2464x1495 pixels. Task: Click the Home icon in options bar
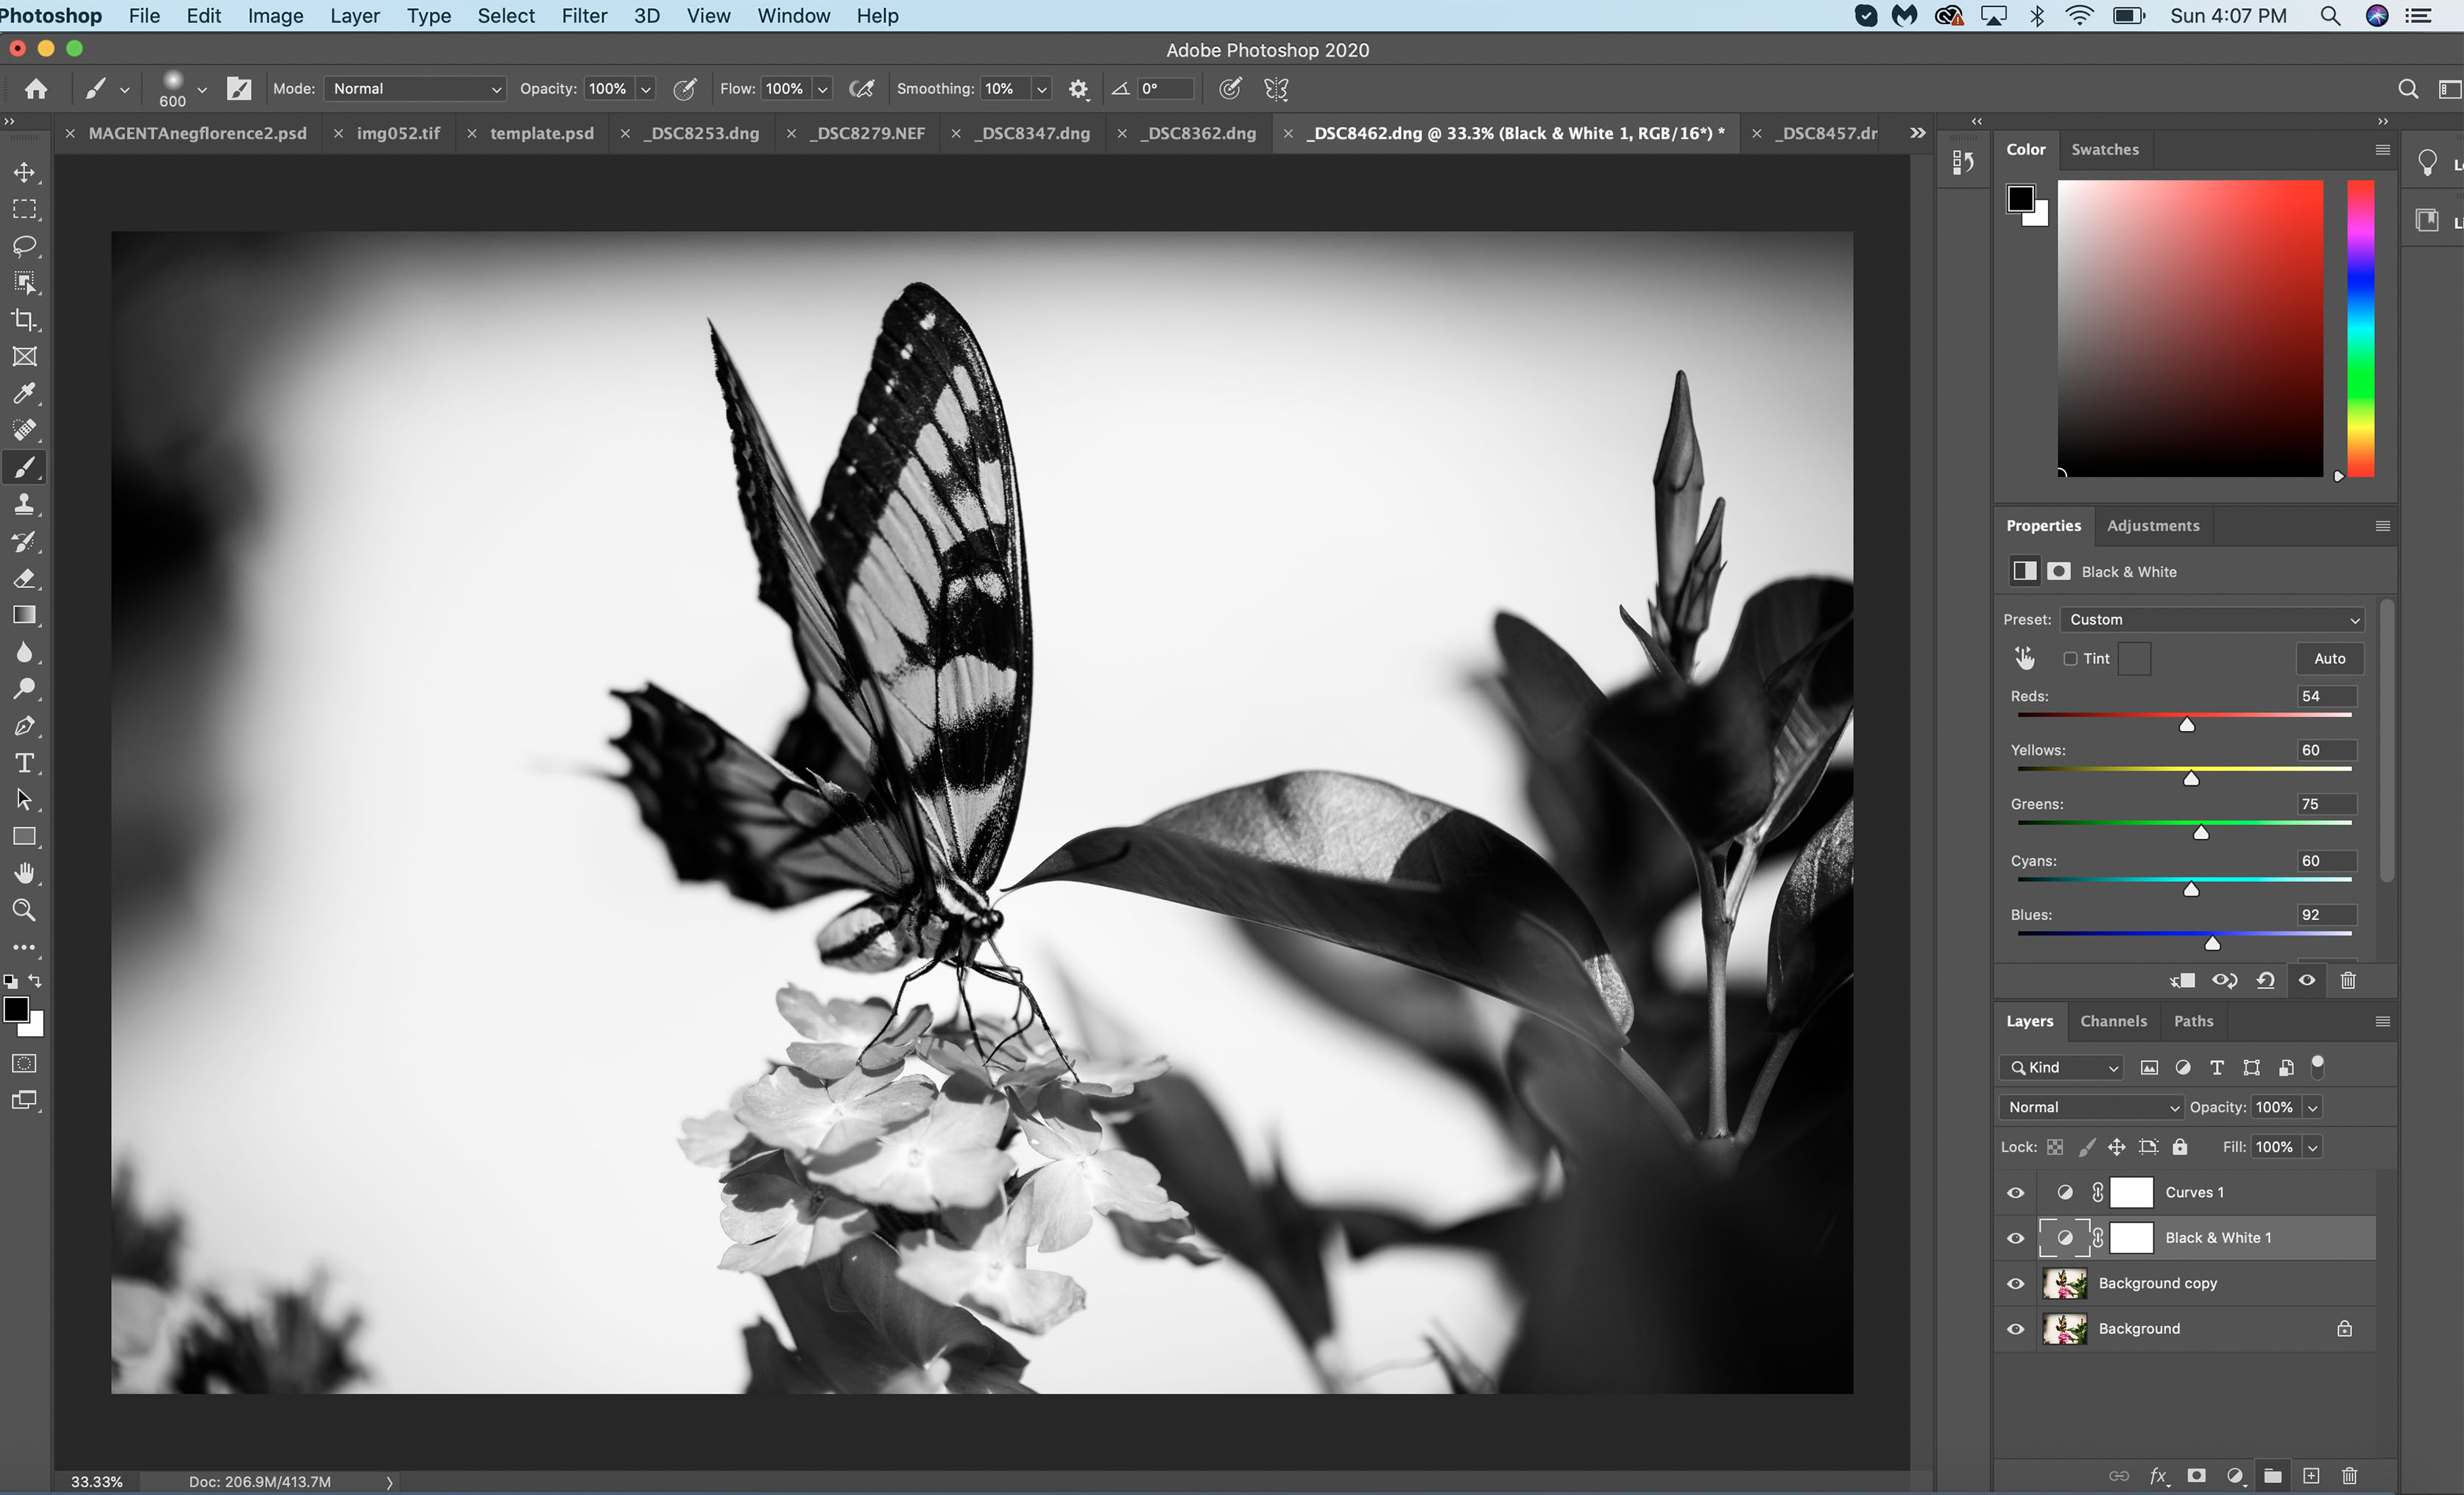[36, 89]
